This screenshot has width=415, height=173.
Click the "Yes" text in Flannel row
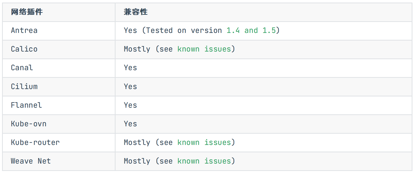(x=130, y=105)
